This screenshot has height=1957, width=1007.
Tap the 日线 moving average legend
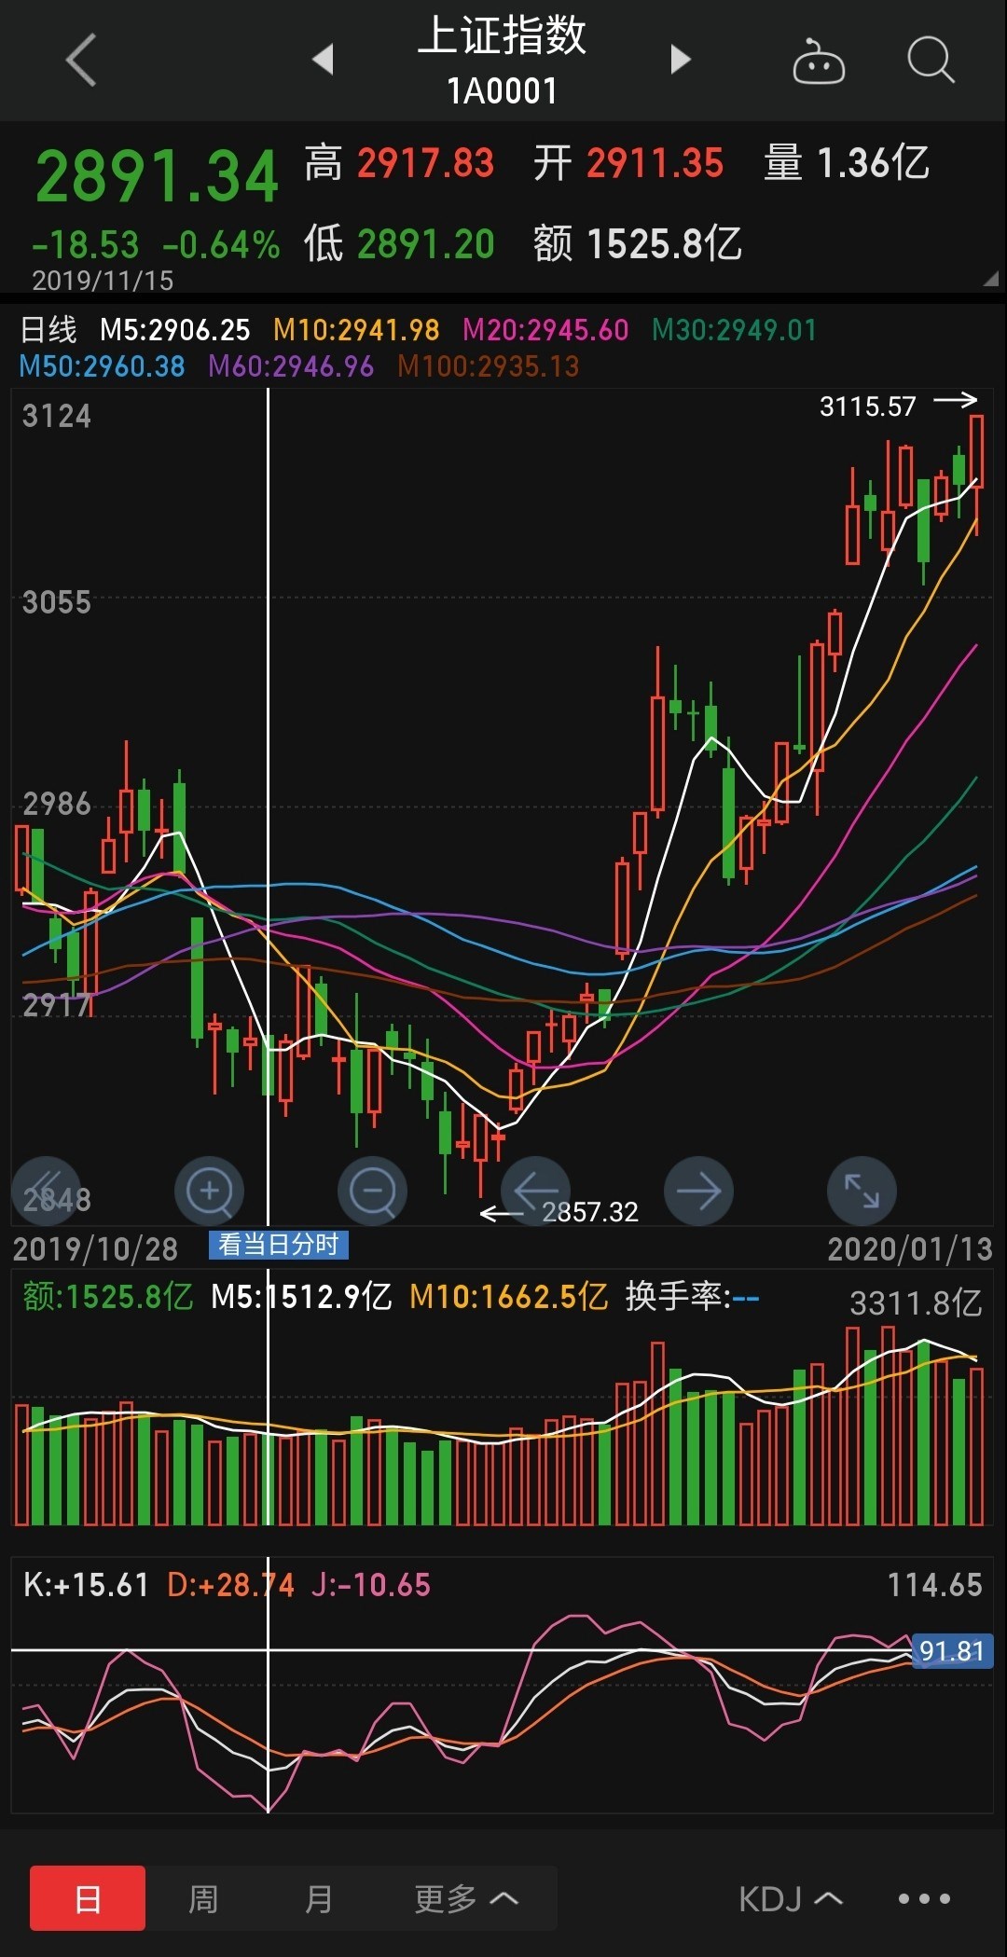click(x=48, y=329)
